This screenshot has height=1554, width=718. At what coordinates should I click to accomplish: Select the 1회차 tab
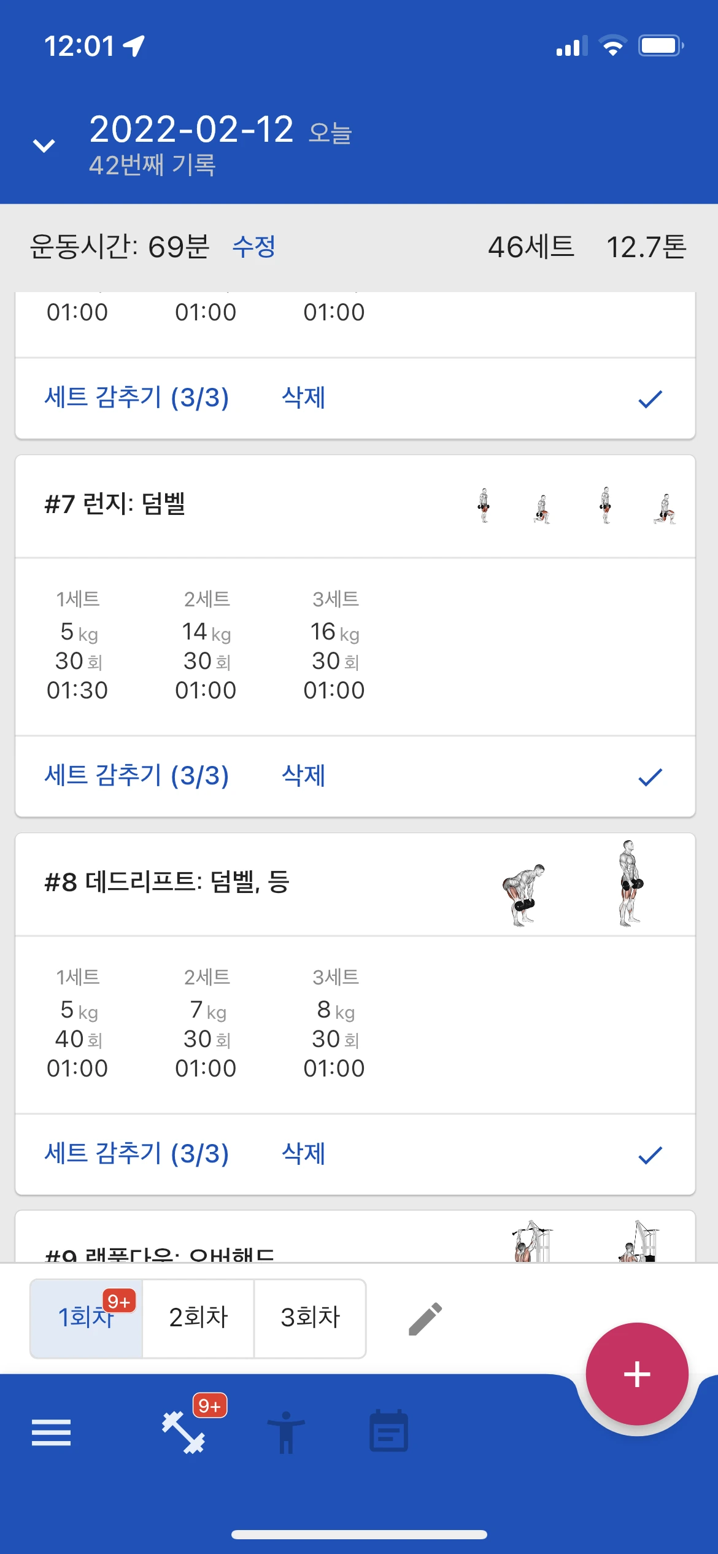[86, 1318]
